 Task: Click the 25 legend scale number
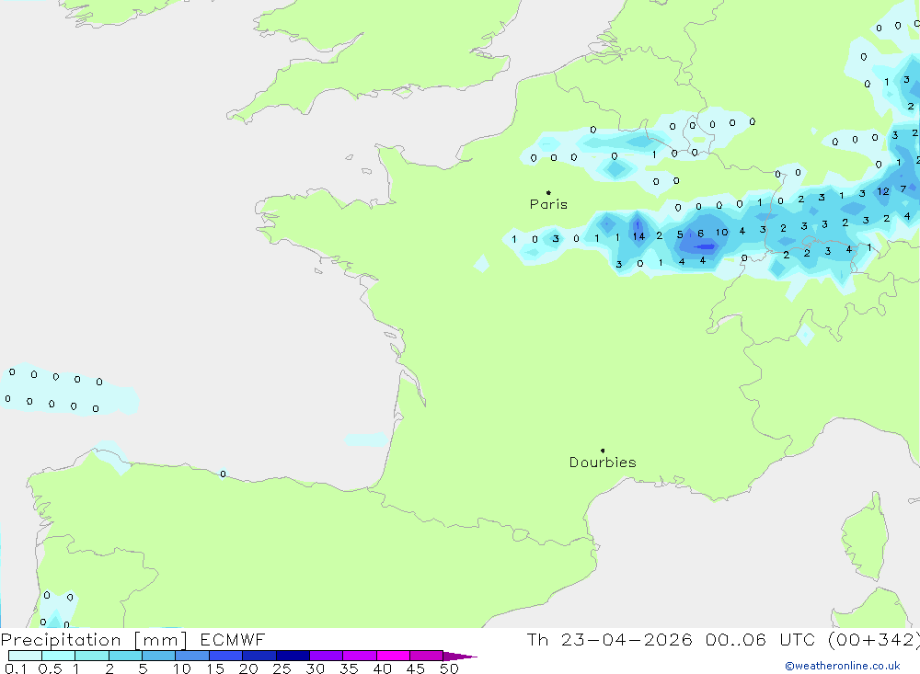282,668
